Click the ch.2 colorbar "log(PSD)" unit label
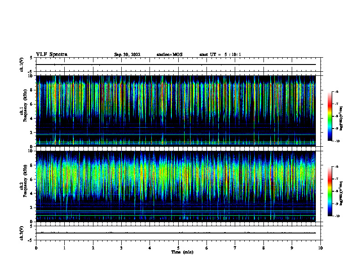Viewport: 361px width, 278px height. pyautogui.click(x=341, y=193)
